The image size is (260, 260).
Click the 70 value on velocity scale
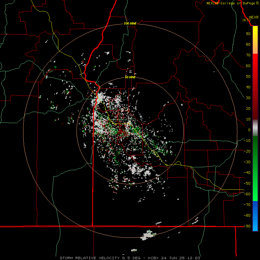pos(248,55)
